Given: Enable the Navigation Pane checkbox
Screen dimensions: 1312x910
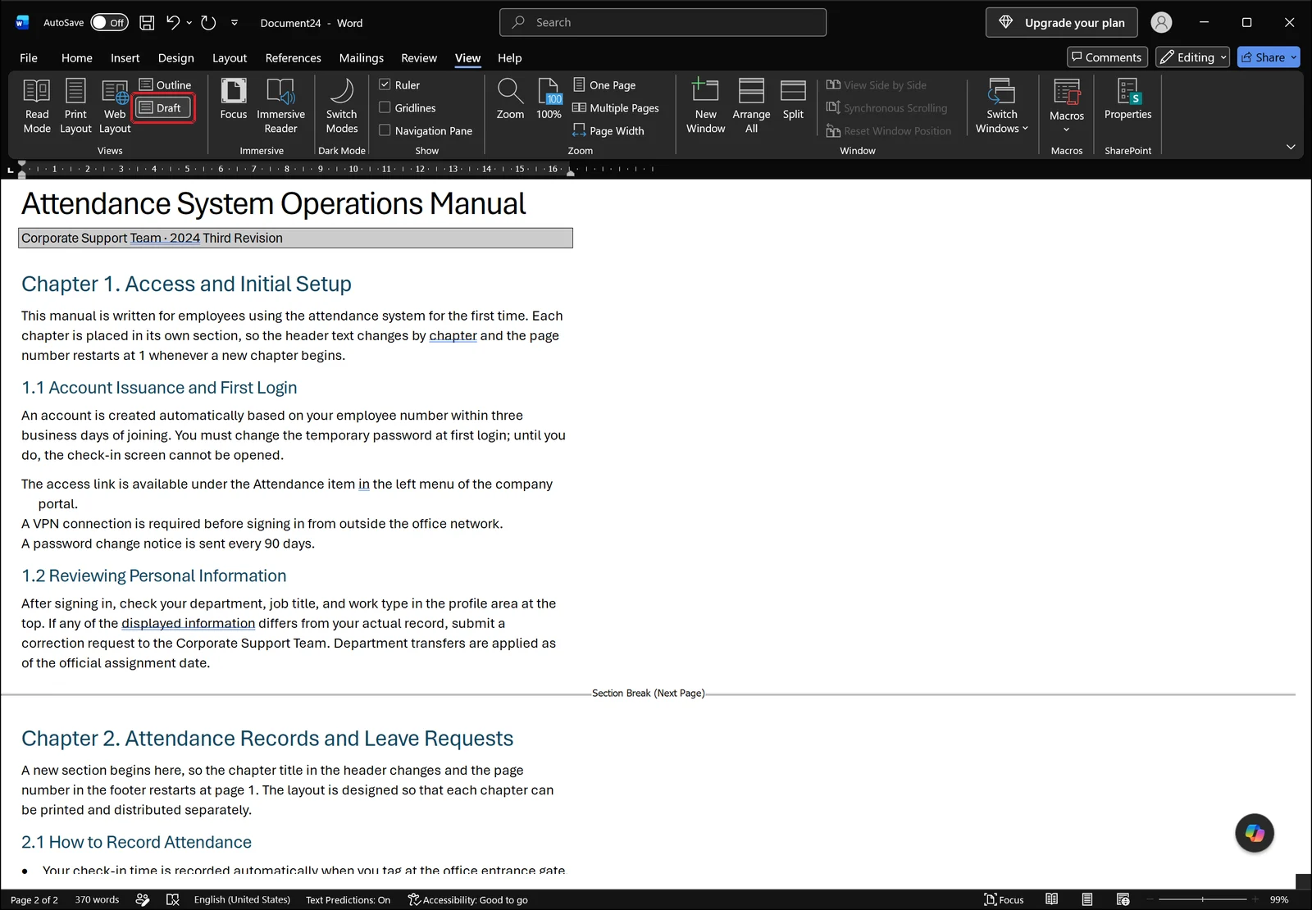Looking at the screenshot, I should (385, 130).
